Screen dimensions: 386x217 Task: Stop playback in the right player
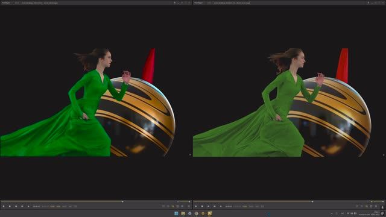(202, 206)
